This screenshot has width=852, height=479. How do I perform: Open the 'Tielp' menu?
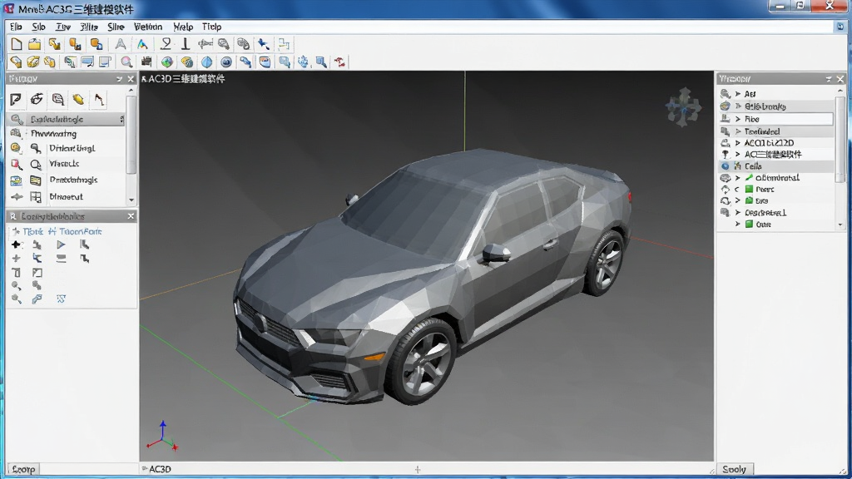[212, 27]
